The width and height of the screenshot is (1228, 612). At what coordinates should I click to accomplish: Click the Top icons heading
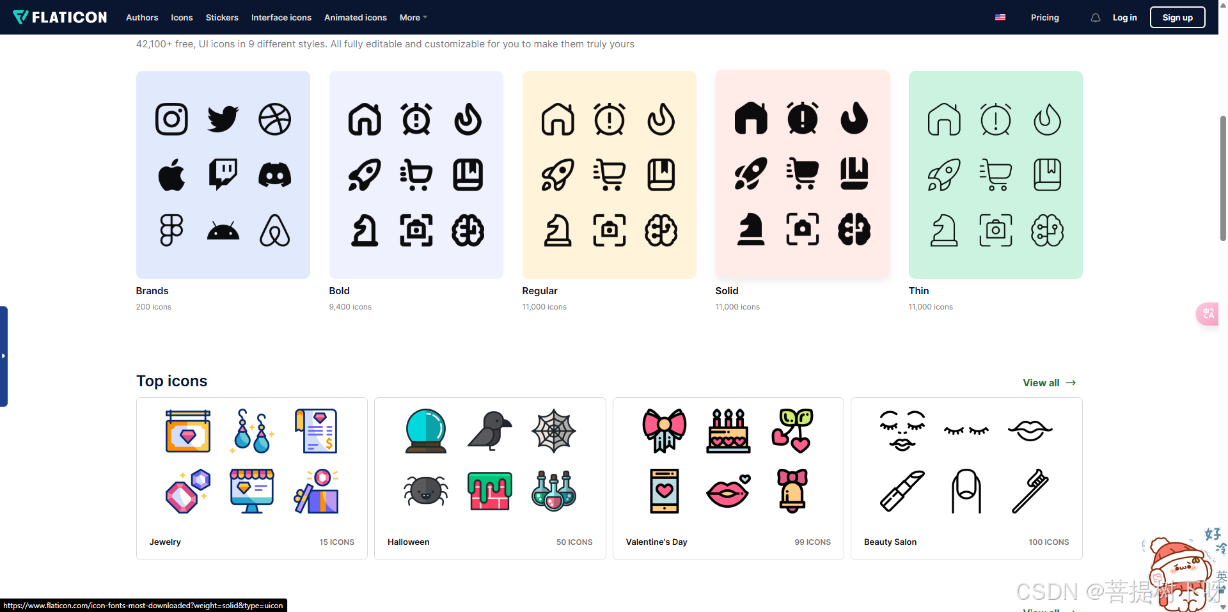172,381
